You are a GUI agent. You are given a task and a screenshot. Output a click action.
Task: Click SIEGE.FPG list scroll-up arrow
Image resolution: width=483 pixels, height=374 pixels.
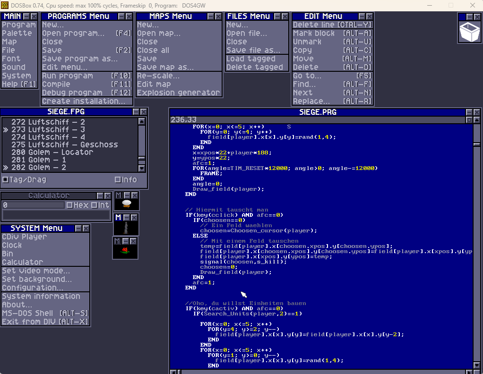tap(142, 121)
